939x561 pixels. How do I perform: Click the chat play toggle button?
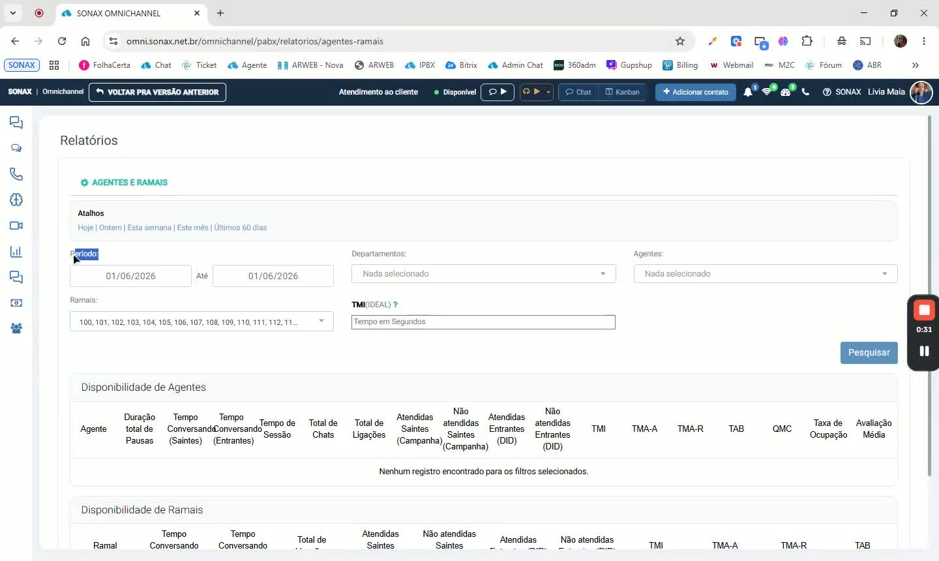[498, 92]
